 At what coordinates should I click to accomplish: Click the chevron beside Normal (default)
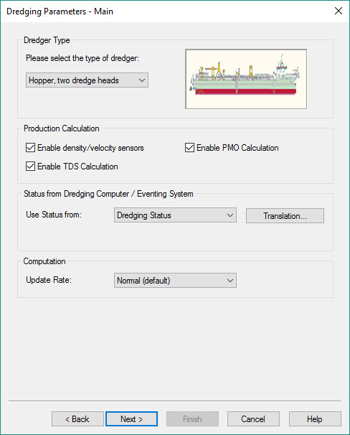tap(230, 281)
